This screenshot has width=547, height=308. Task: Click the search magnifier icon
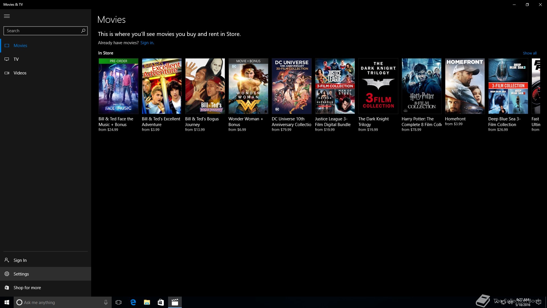pos(83,31)
